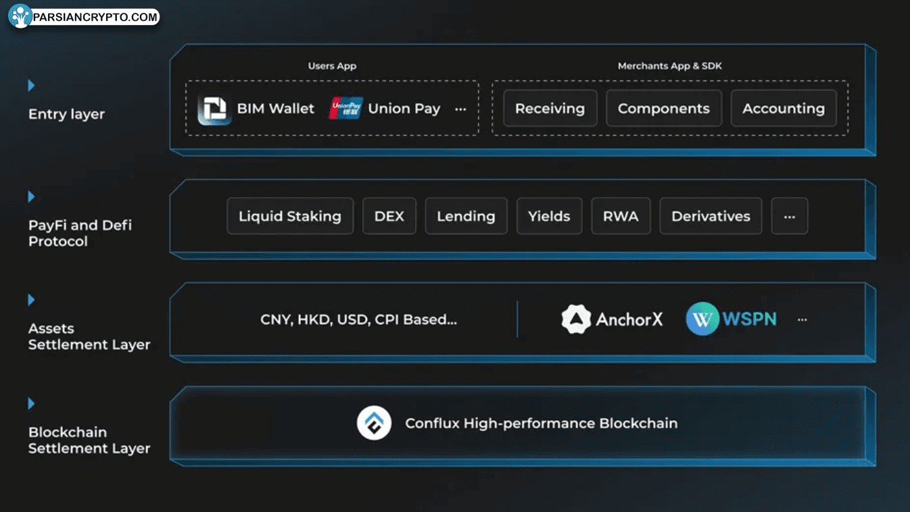
Task: Click the ellipsis box after Derivatives
Action: [x=789, y=216]
